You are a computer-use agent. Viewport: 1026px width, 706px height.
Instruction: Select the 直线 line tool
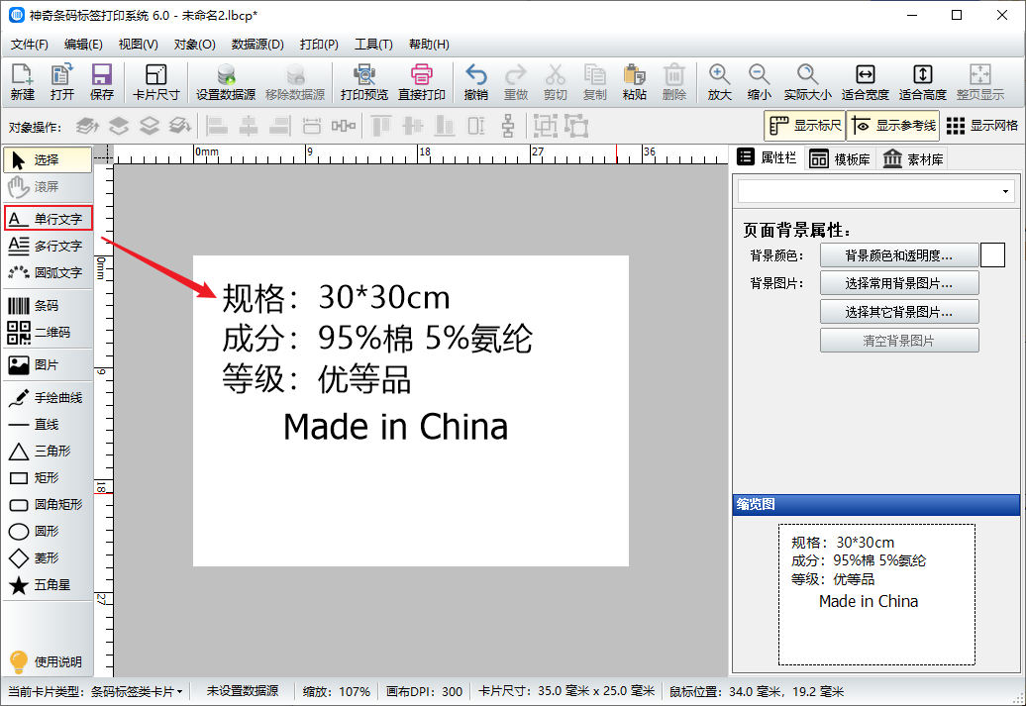(48, 425)
